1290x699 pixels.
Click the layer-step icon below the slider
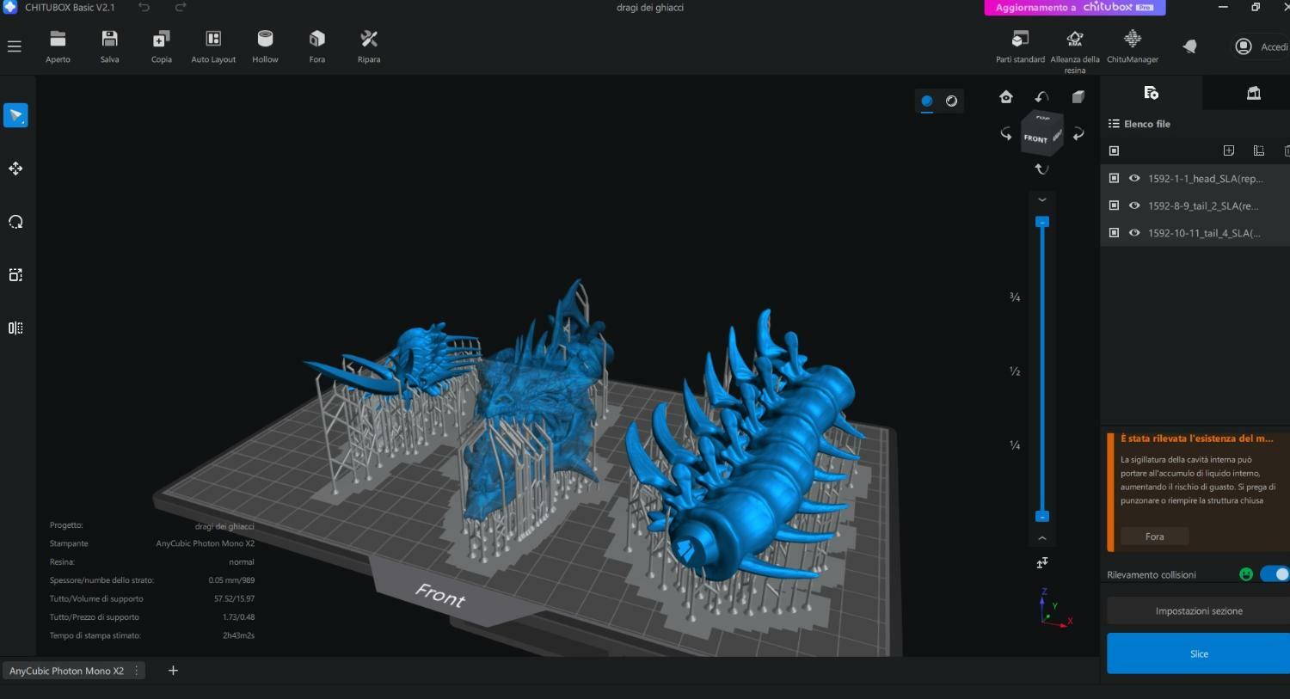click(1042, 563)
